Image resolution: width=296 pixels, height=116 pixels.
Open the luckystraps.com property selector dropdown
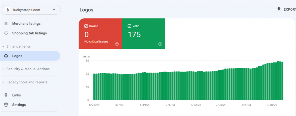[x=31, y=10]
